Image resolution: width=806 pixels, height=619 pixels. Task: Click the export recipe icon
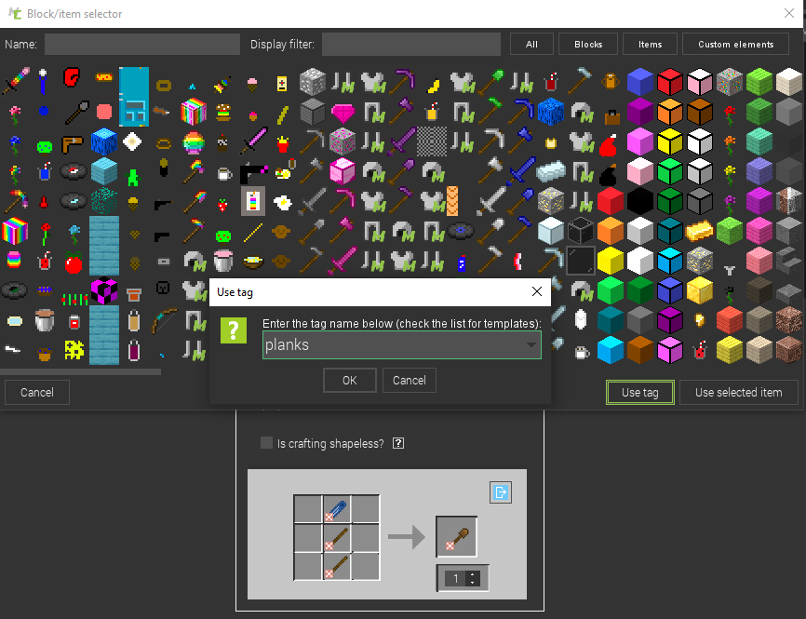501,492
